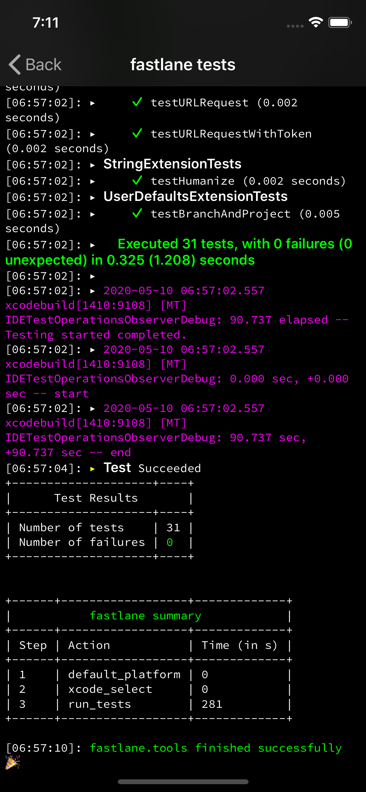This screenshot has height=792, width=366.
Task: Tap the 'fastlane summary' table title
Action: click(x=145, y=616)
